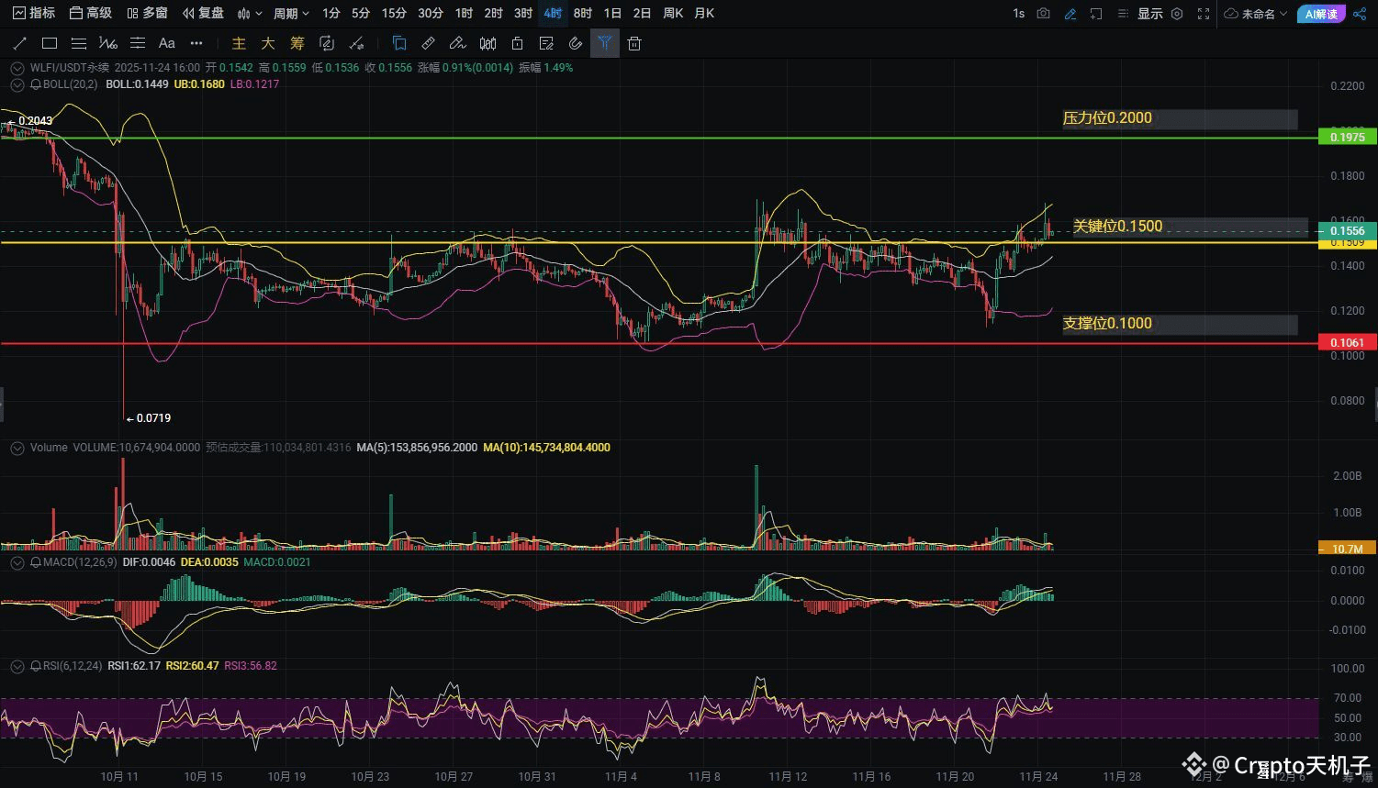Image resolution: width=1378 pixels, height=788 pixels.
Task: Take a chart screenshot with camera icon
Action: click(1043, 14)
